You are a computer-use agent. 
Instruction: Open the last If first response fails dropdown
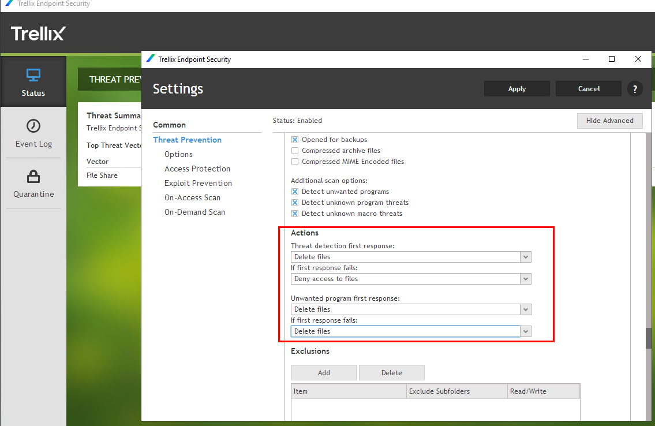click(411, 331)
